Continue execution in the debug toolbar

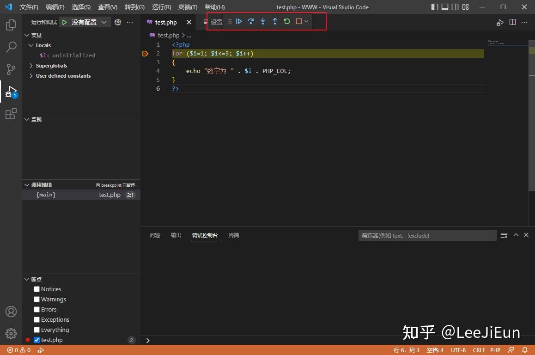click(239, 21)
